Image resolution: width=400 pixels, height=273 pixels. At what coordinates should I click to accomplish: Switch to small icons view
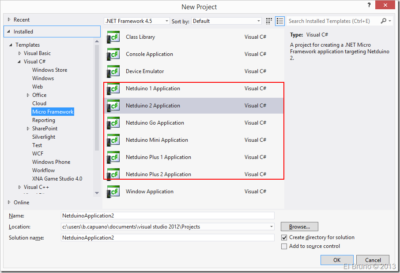269,21
